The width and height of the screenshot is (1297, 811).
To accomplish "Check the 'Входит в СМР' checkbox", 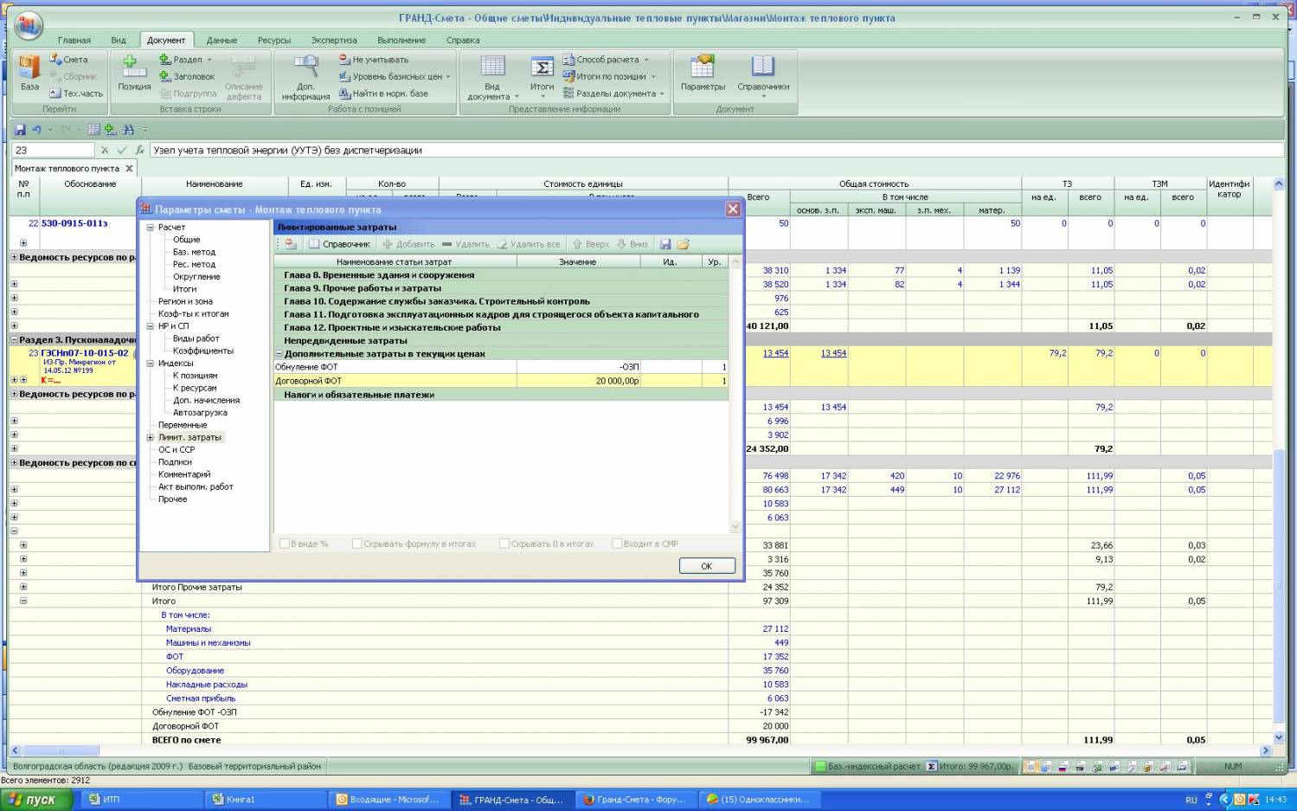I will [x=617, y=544].
